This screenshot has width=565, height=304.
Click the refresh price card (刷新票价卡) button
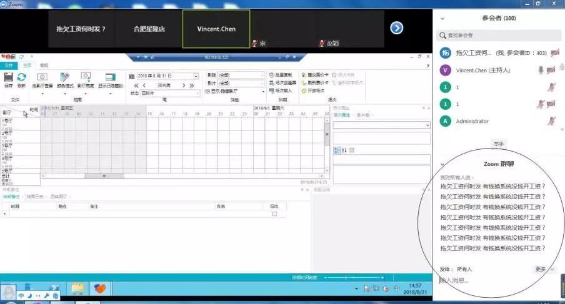[315, 83]
